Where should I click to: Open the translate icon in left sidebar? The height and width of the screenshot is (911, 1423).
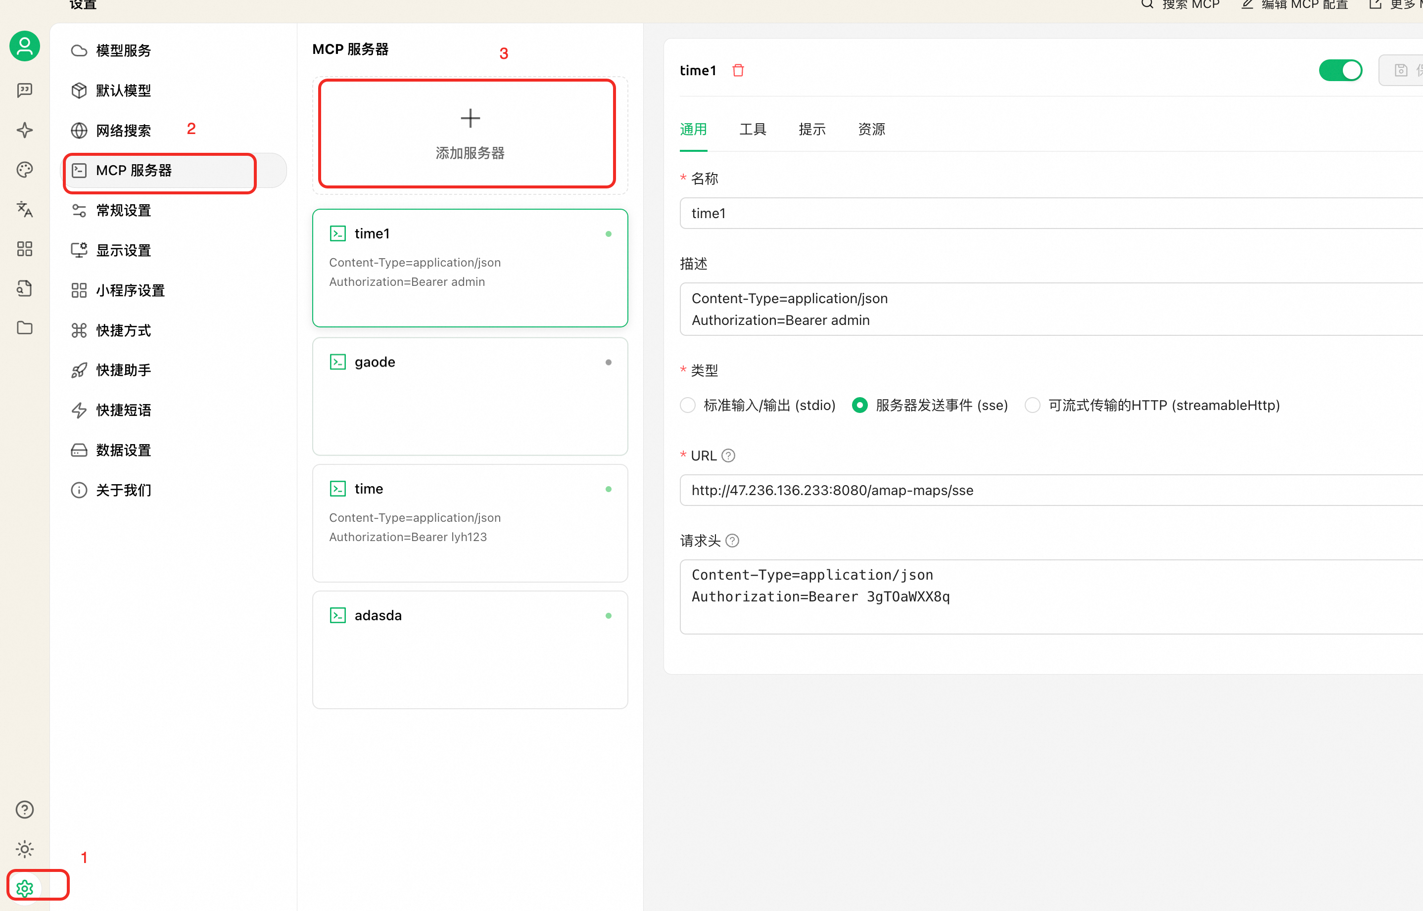24,209
